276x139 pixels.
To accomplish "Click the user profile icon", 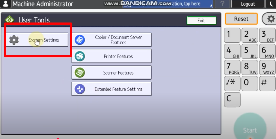I will (x=6, y=4).
